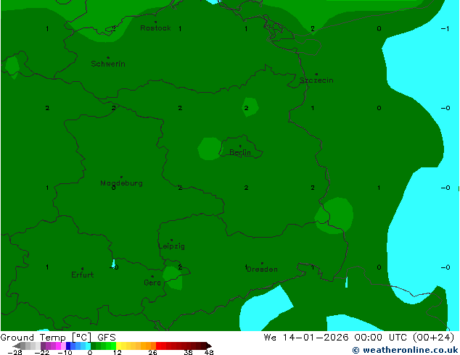The image size is (460, 355).
Task: Click the Berlin city label
Action: 240,152
